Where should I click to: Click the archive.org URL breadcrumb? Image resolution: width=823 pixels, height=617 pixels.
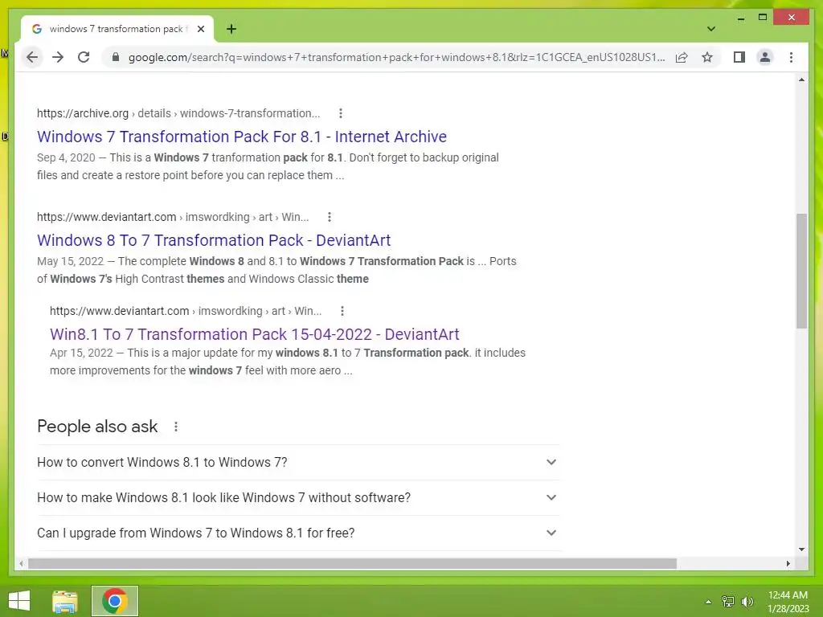coord(178,113)
